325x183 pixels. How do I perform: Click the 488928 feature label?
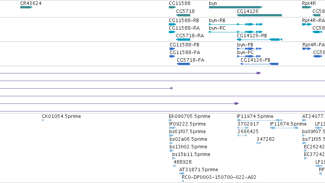(x=183, y=162)
